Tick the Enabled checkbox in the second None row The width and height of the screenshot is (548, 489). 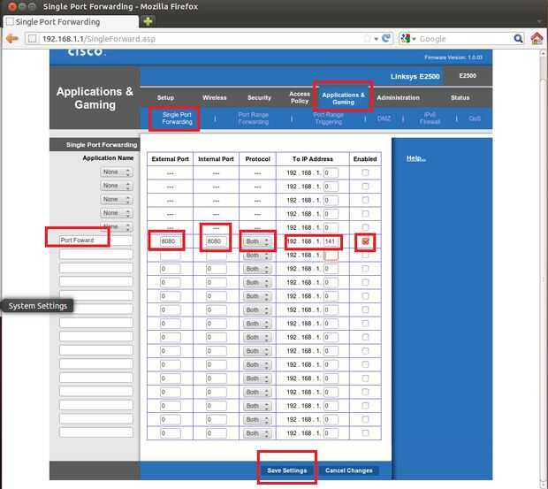click(x=365, y=186)
